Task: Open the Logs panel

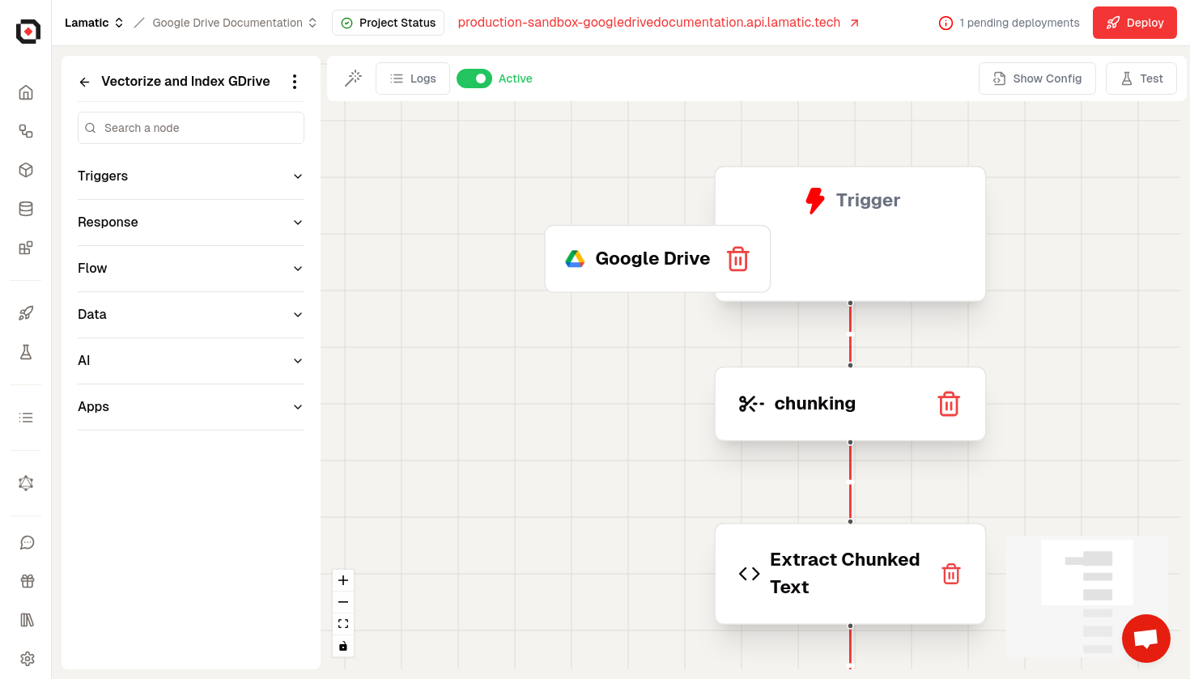Action: (413, 79)
